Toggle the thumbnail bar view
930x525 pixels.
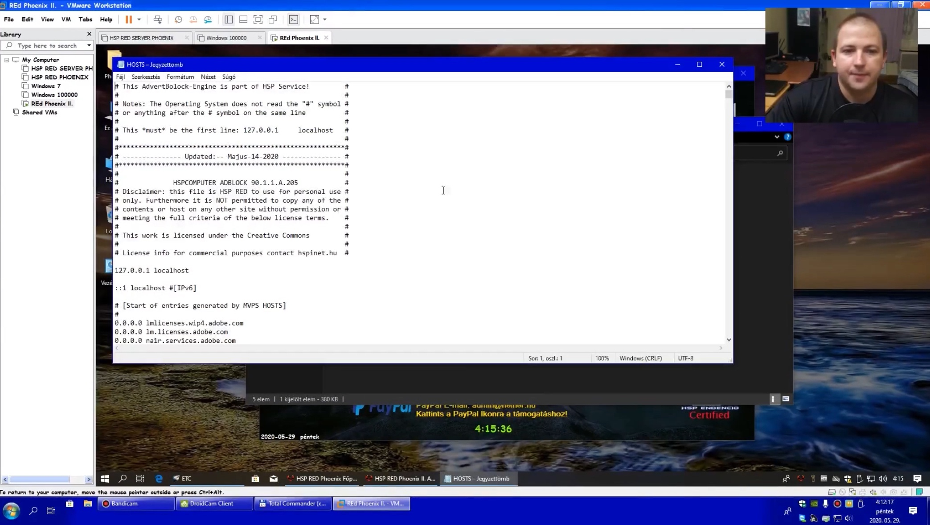[x=243, y=20]
